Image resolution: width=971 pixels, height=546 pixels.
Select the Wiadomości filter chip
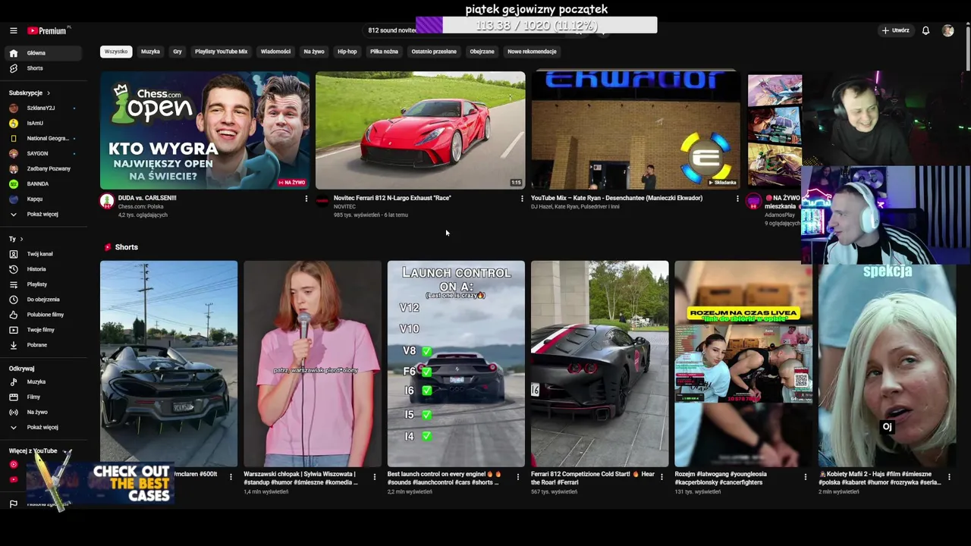(x=275, y=52)
